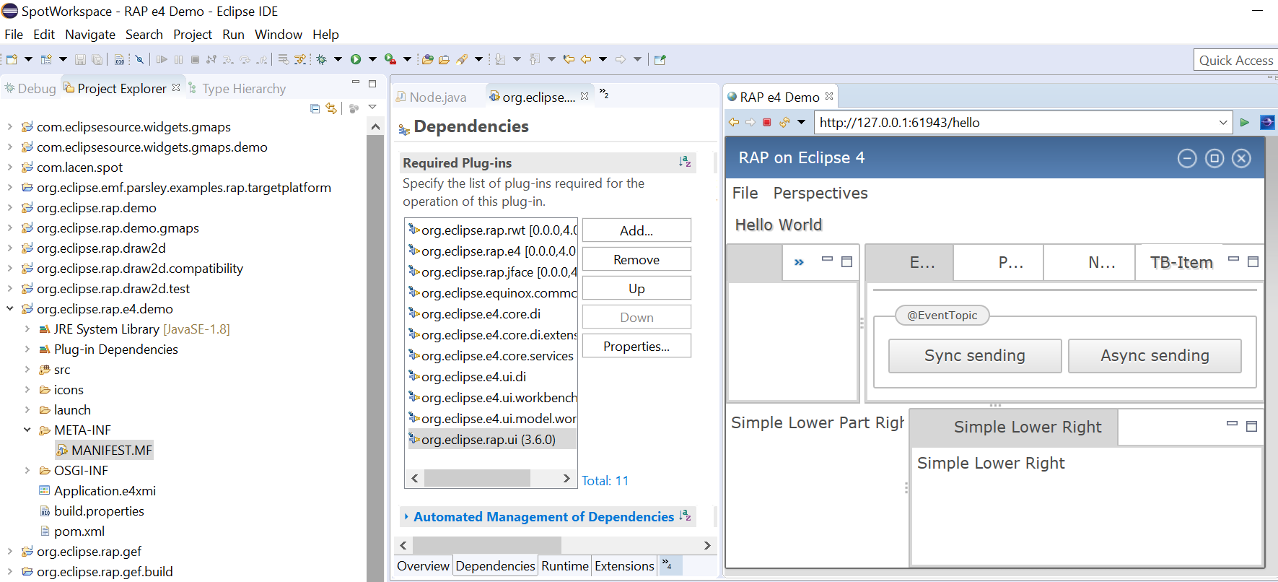
Task: Click the Quick Access search field
Action: (1235, 60)
